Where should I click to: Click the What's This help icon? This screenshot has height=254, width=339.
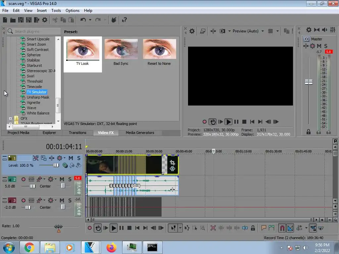tap(124, 20)
